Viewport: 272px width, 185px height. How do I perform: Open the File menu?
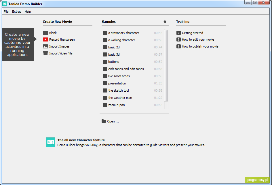pyautogui.click(x=6, y=12)
